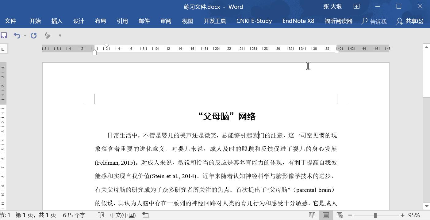Maximize the Word window
The width and height of the screenshot is (430, 220).
point(399,6)
